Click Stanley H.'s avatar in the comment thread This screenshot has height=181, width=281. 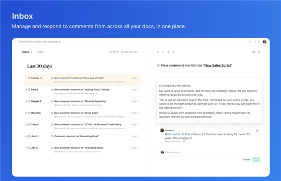click(162, 130)
